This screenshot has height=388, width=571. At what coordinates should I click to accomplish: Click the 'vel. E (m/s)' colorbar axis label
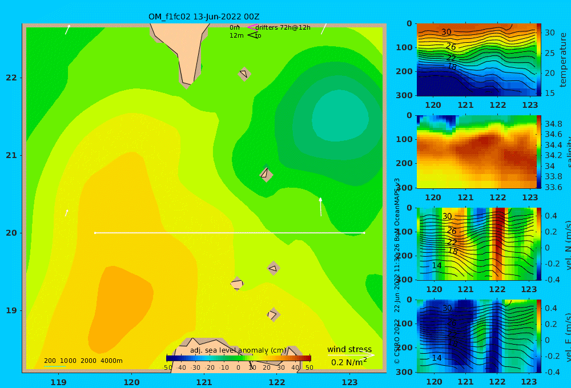[568, 336]
